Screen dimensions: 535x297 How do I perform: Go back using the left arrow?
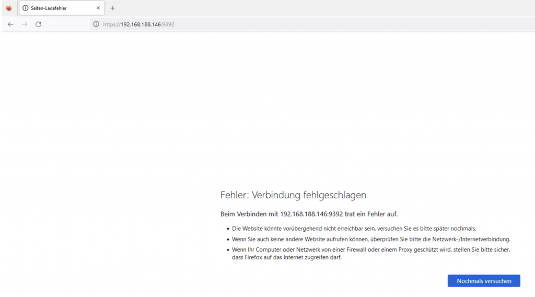pyautogui.click(x=10, y=25)
